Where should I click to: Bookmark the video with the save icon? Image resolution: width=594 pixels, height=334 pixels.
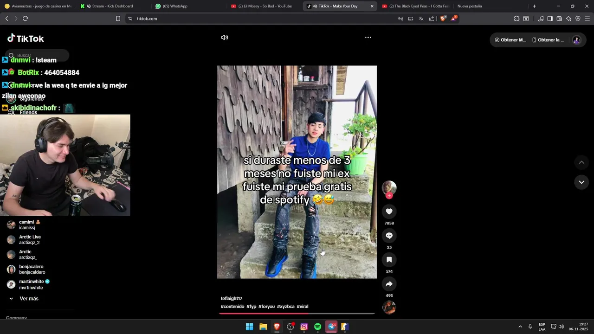click(389, 260)
